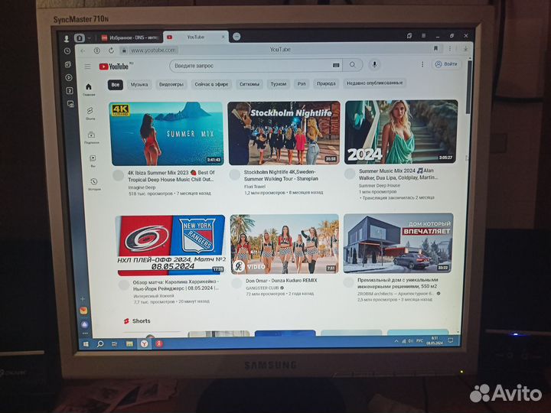551x413 pixels.
Task: Open Yandex Browser main menu lines
Action: click(x=424, y=35)
